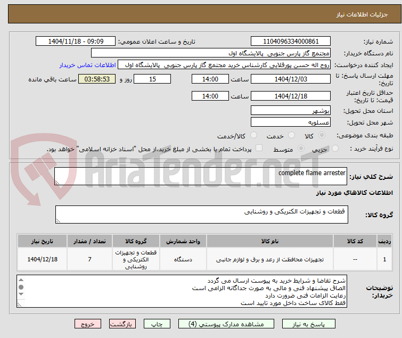Click the unit cell 'دستگاه'
The image size is (402, 338).
pyautogui.click(x=183, y=259)
